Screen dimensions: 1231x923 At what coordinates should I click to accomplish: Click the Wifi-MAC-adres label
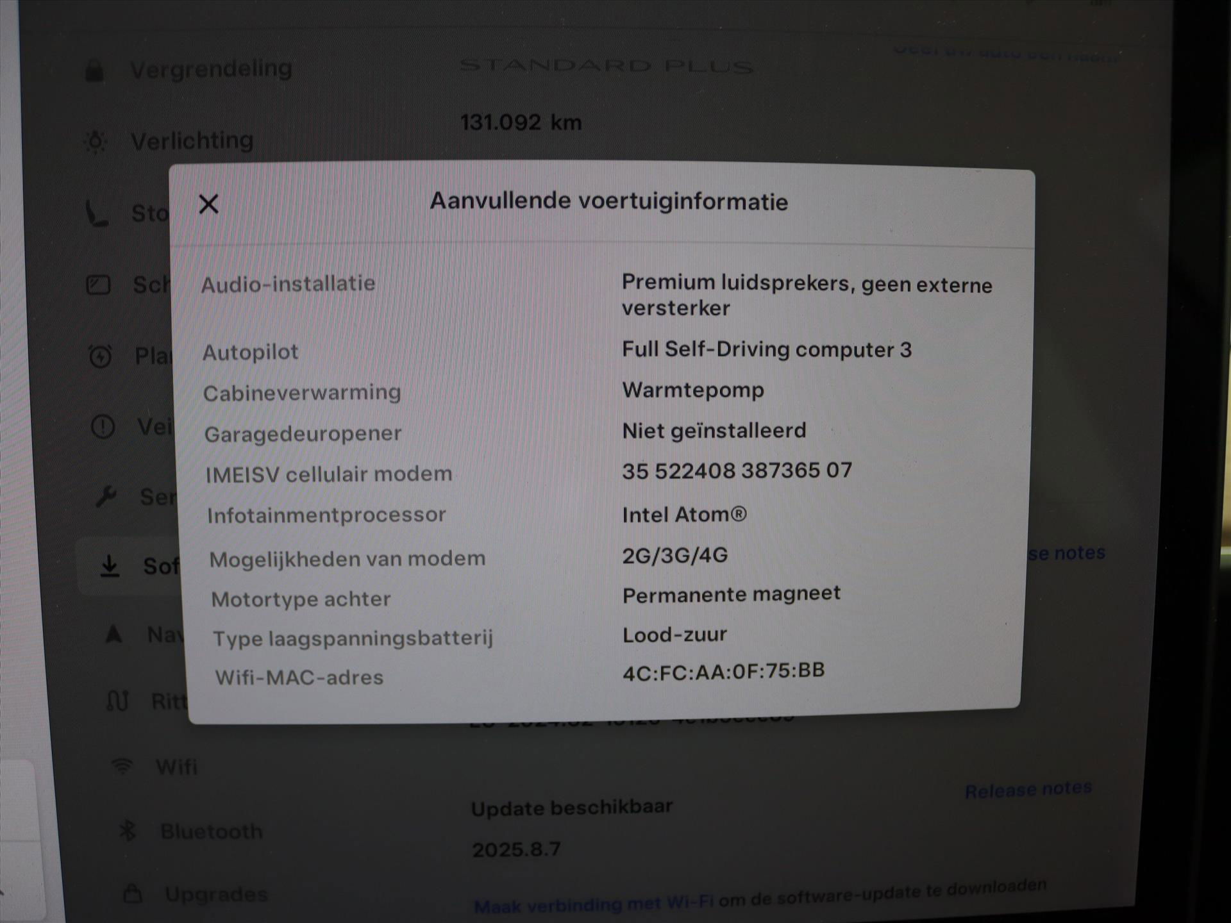(299, 678)
